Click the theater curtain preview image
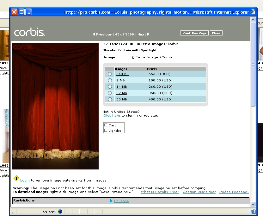The image size is (263, 223). (x=55, y=106)
